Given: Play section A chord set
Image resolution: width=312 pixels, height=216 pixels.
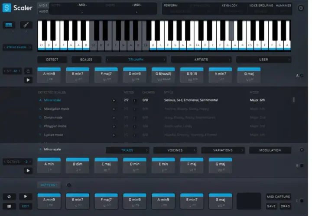Looking at the screenshot, I should [x=28, y=80].
